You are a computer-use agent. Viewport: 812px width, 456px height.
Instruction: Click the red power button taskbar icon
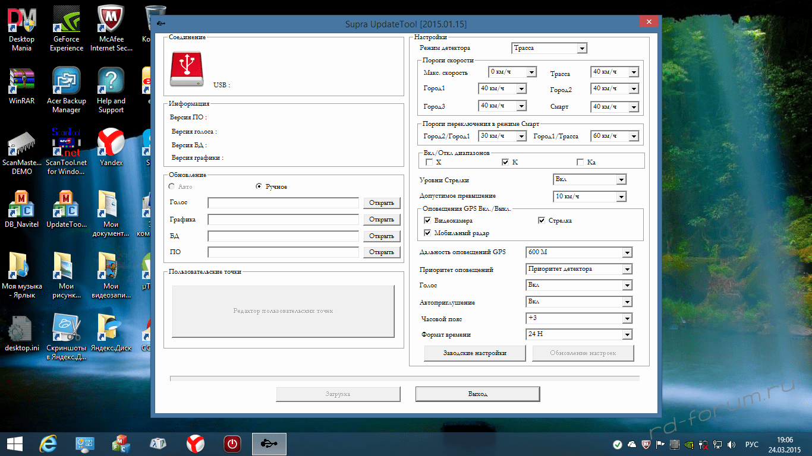click(x=232, y=444)
